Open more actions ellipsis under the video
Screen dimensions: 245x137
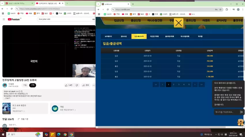coord(94,85)
